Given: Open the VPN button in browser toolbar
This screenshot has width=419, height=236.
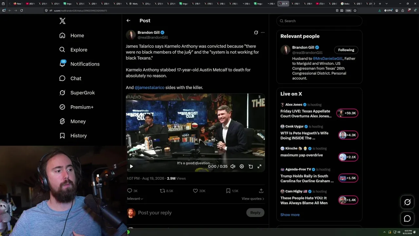Looking at the screenshot, I should point(388,10).
